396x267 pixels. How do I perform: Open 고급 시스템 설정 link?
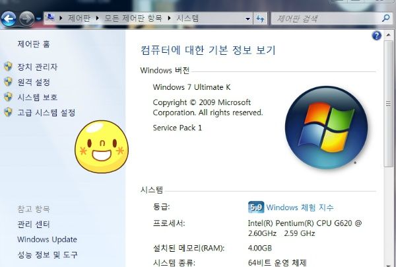coord(46,112)
